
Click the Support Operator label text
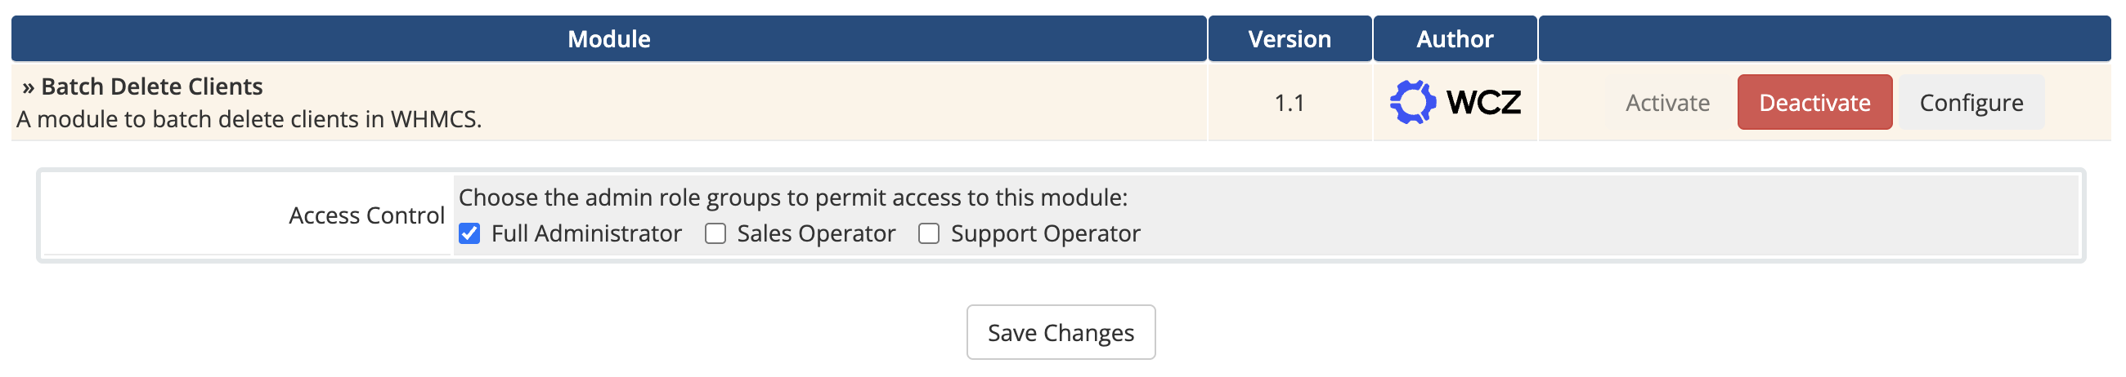[1045, 233]
